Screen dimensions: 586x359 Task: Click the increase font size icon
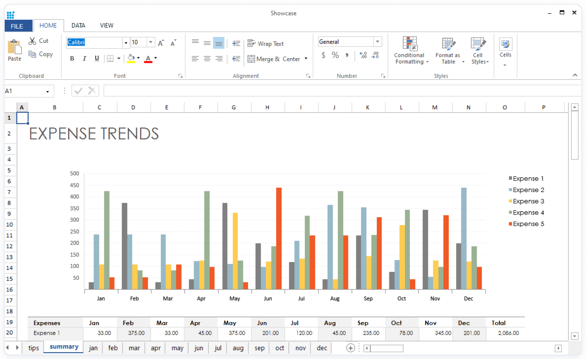click(x=161, y=43)
